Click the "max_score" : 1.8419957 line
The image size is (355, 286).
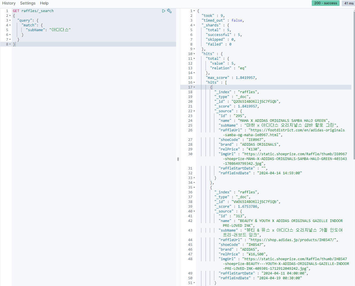coord(231,78)
